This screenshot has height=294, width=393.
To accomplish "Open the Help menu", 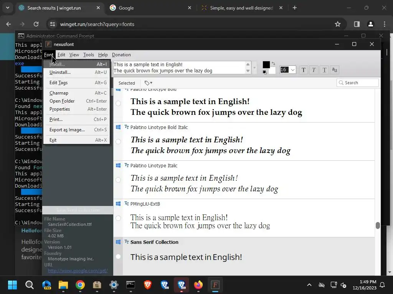I will [x=103, y=55].
